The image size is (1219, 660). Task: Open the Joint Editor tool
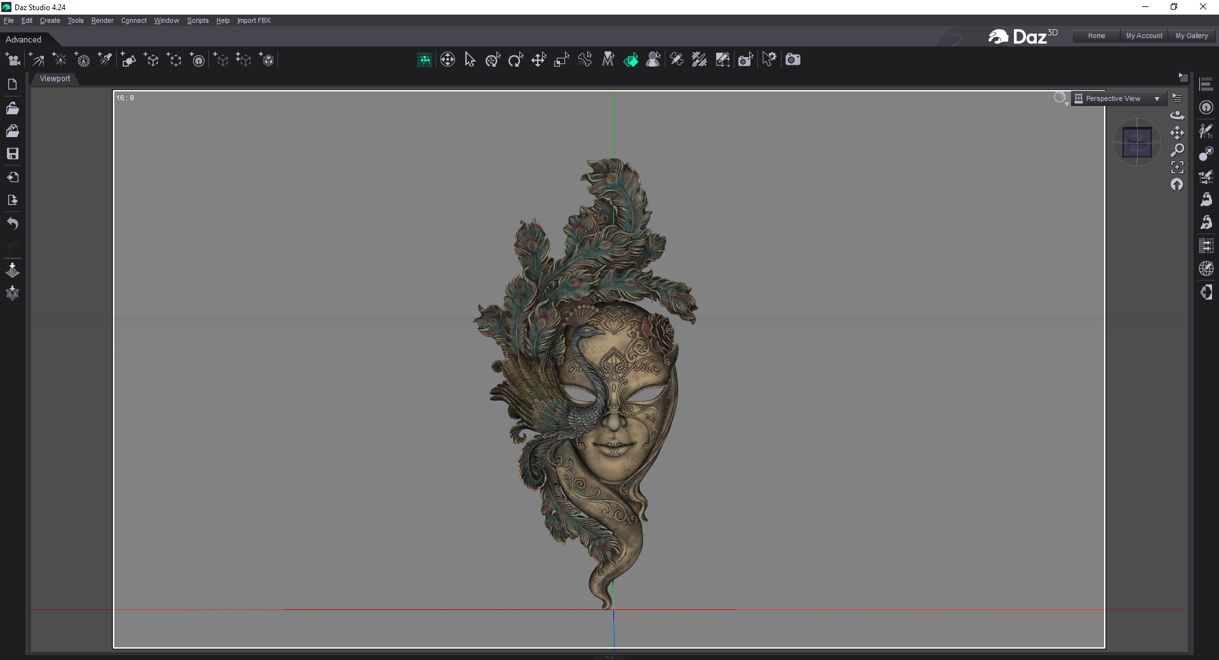click(x=677, y=60)
